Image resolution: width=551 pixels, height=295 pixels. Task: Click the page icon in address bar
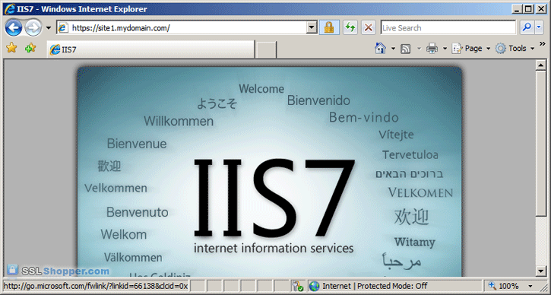click(x=63, y=28)
